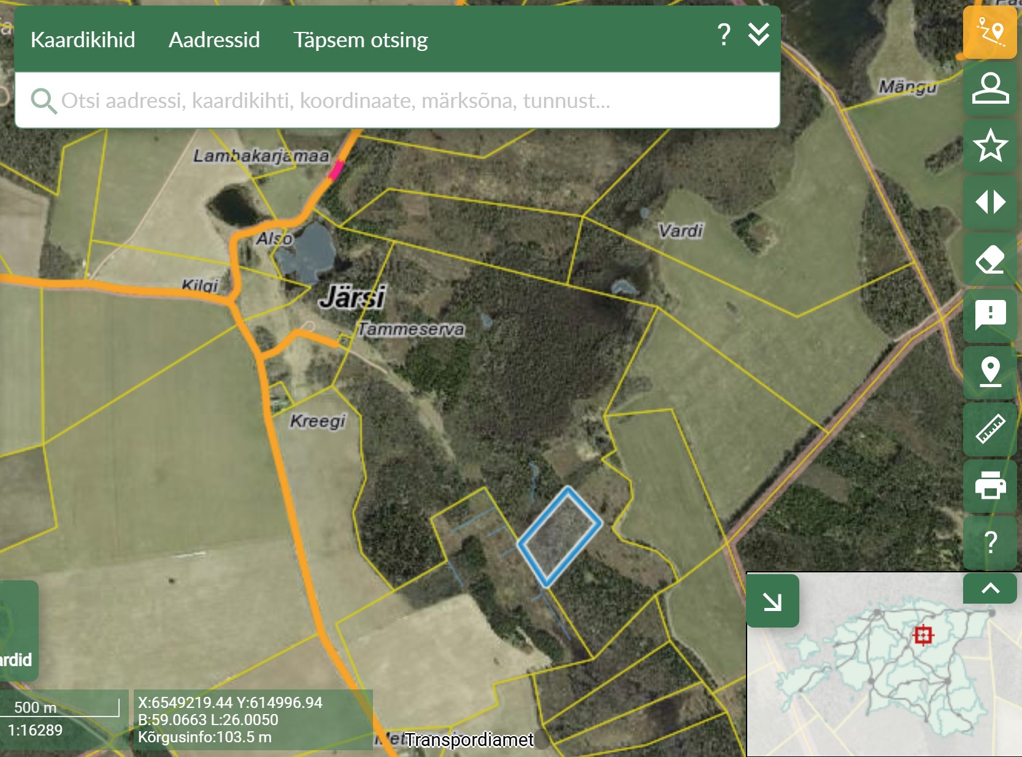The height and width of the screenshot is (757, 1022).
Task: Open help question mark in right toolbar
Action: point(989,542)
